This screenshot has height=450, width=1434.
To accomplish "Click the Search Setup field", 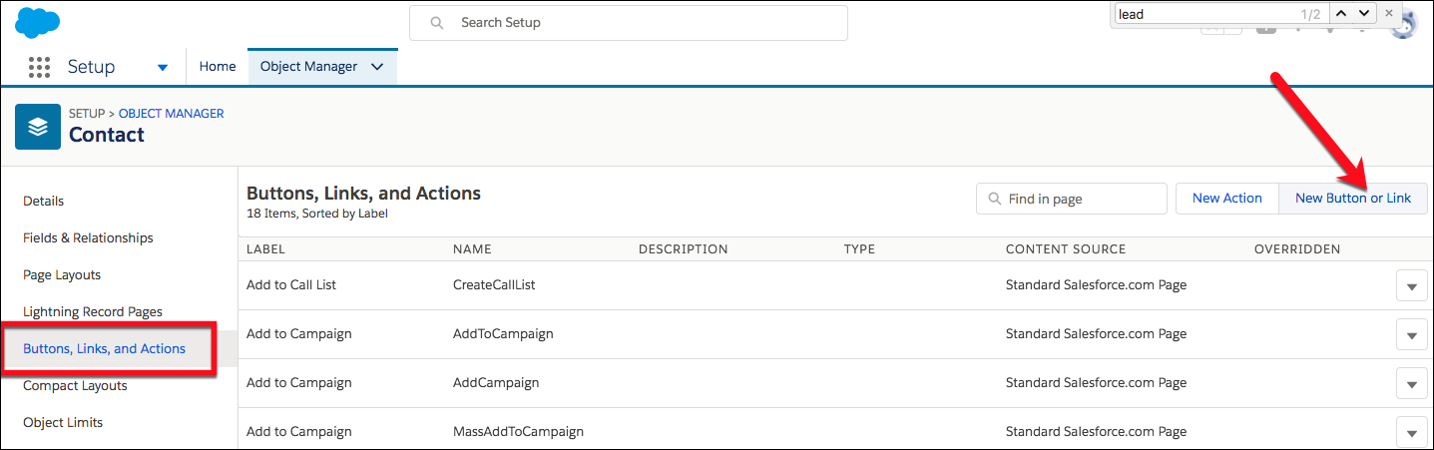I will pos(629,22).
